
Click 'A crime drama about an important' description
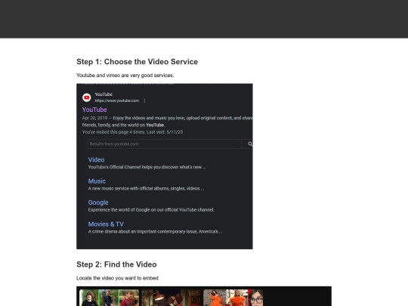click(156, 232)
